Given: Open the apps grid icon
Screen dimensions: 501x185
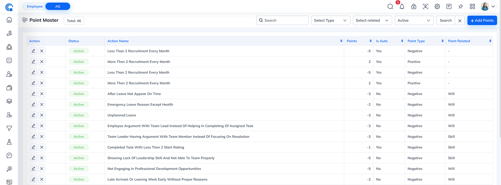Looking at the screenshot, I should pyautogui.click(x=472, y=7).
